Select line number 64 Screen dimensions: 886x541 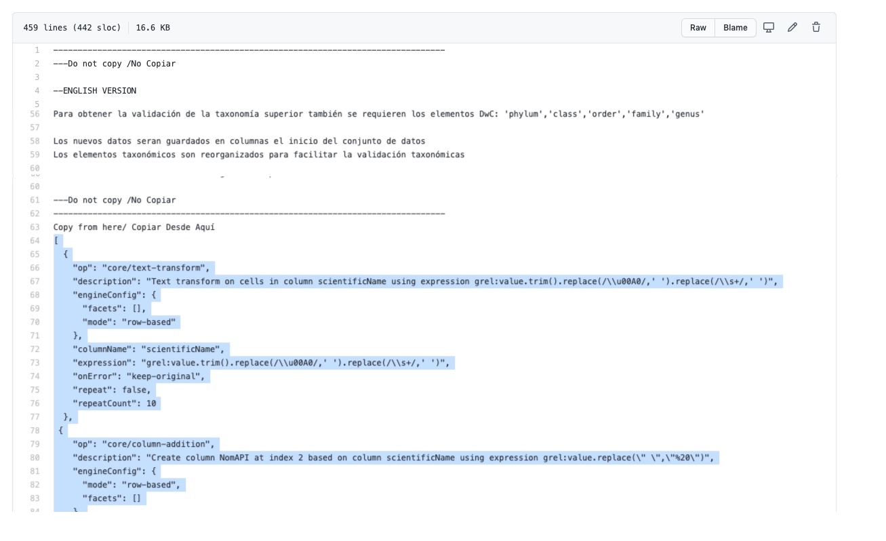[35, 241]
